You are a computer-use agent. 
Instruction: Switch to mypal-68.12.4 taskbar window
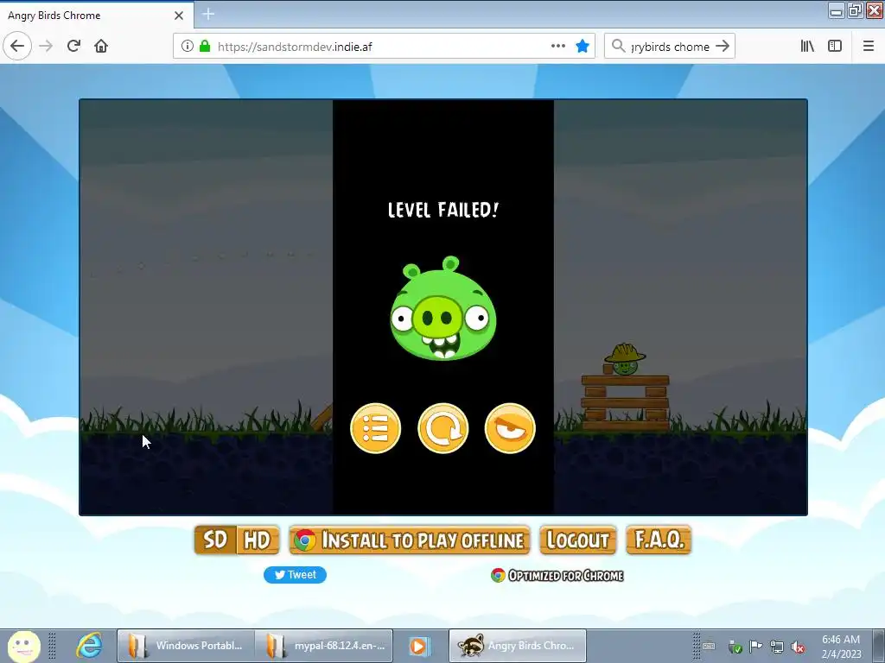(324, 646)
